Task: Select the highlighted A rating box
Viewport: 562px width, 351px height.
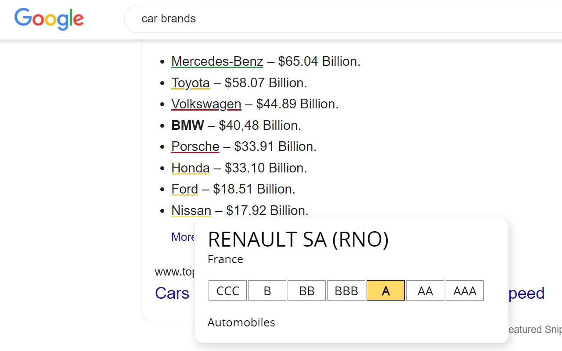Action: pos(386,291)
